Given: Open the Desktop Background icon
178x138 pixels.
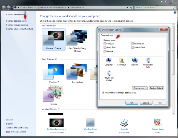Looking at the screenshot, I should [x=56, y=123].
